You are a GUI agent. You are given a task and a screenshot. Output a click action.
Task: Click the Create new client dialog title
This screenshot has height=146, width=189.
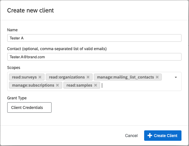[30, 10]
